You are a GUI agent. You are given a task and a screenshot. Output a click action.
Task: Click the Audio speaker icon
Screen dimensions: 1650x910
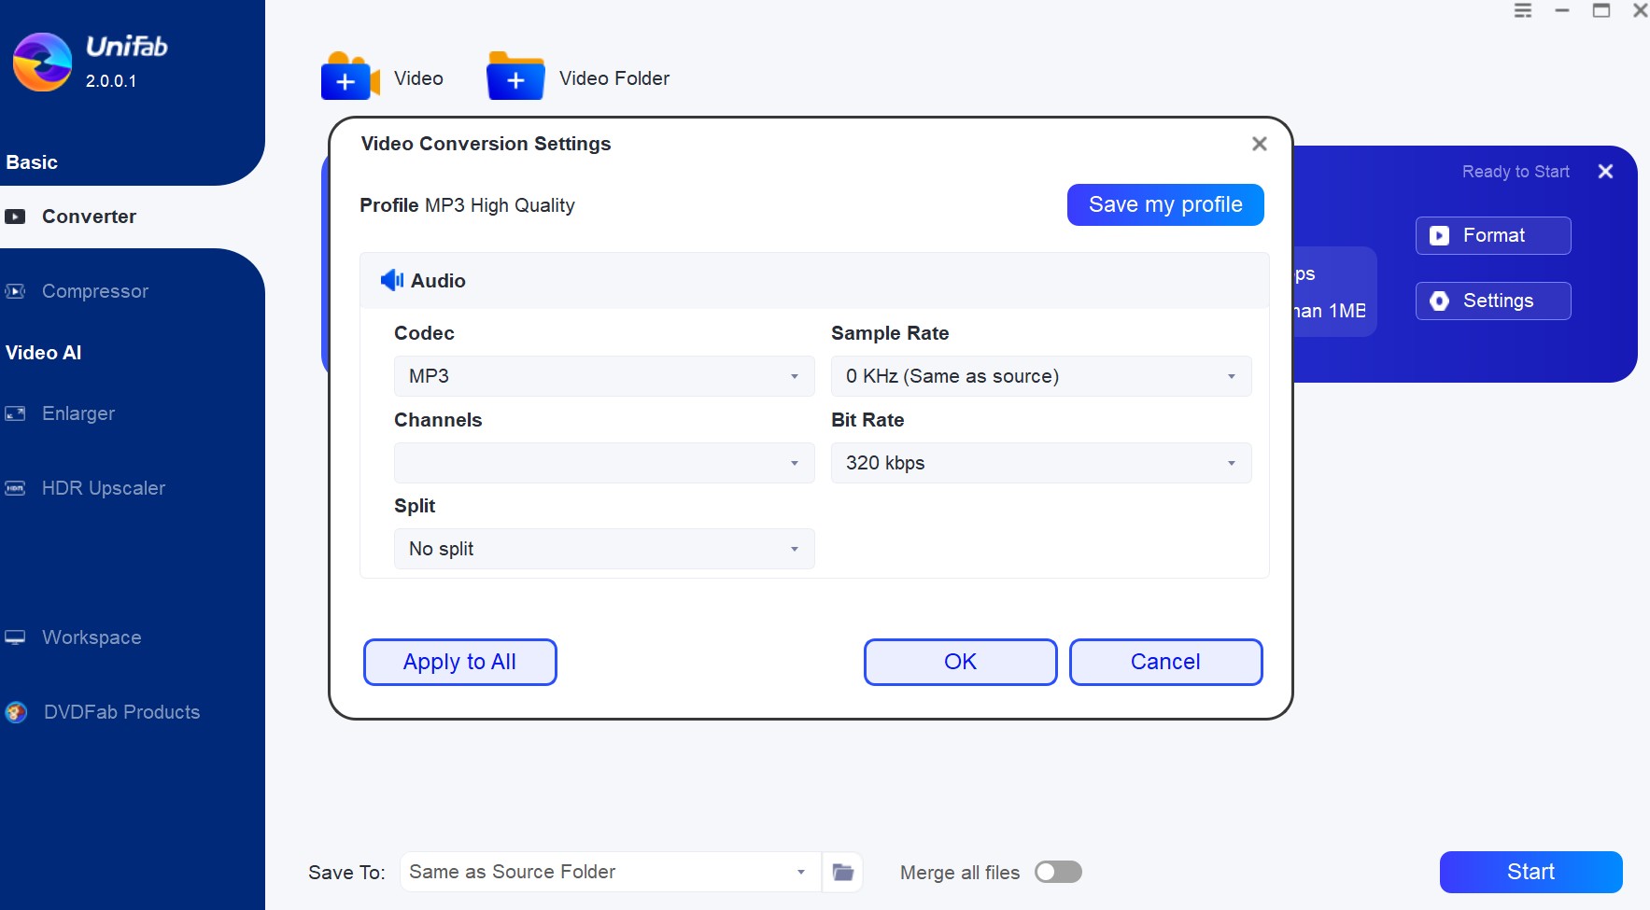392,280
